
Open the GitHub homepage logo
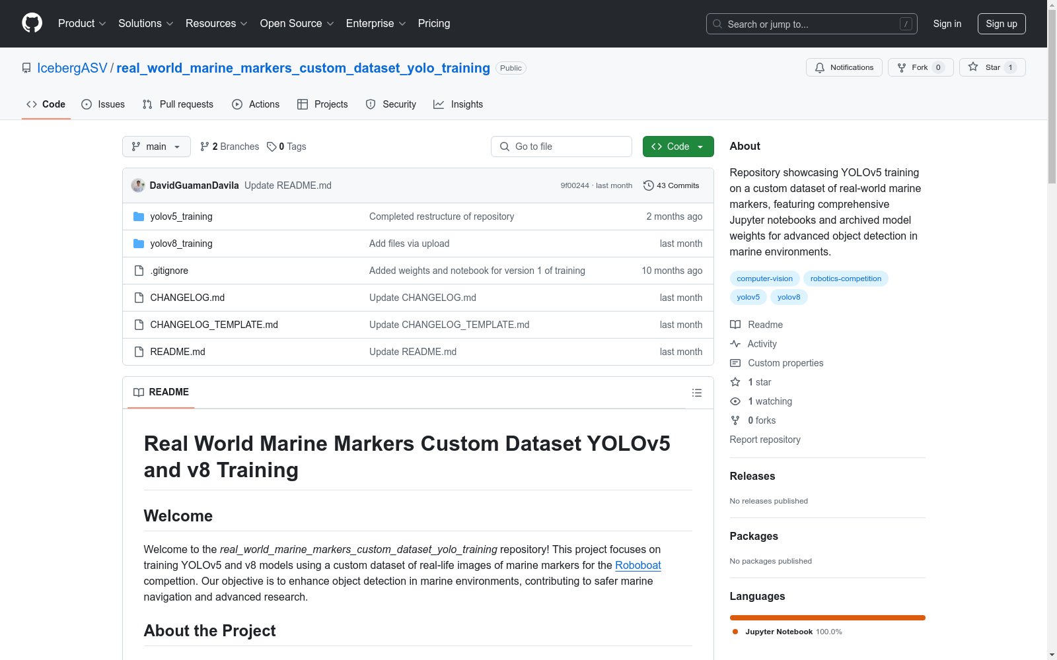[32, 23]
